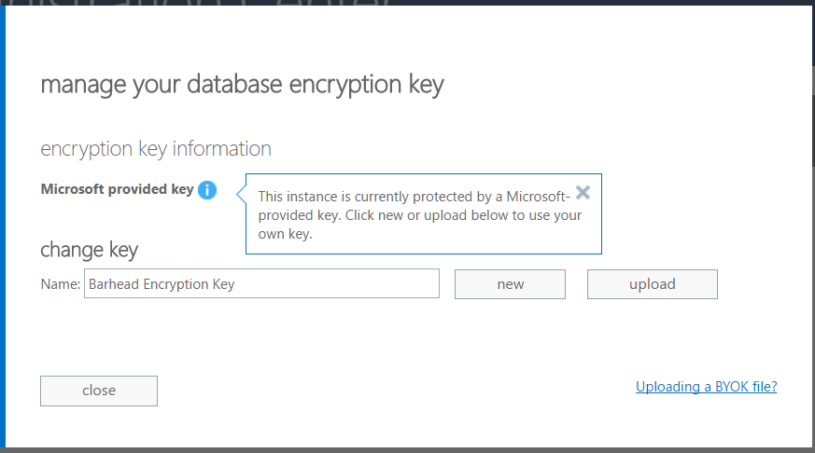This screenshot has width=815, height=453.
Task: Open the Uploading a BYOK file? link
Action: (706, 387)
